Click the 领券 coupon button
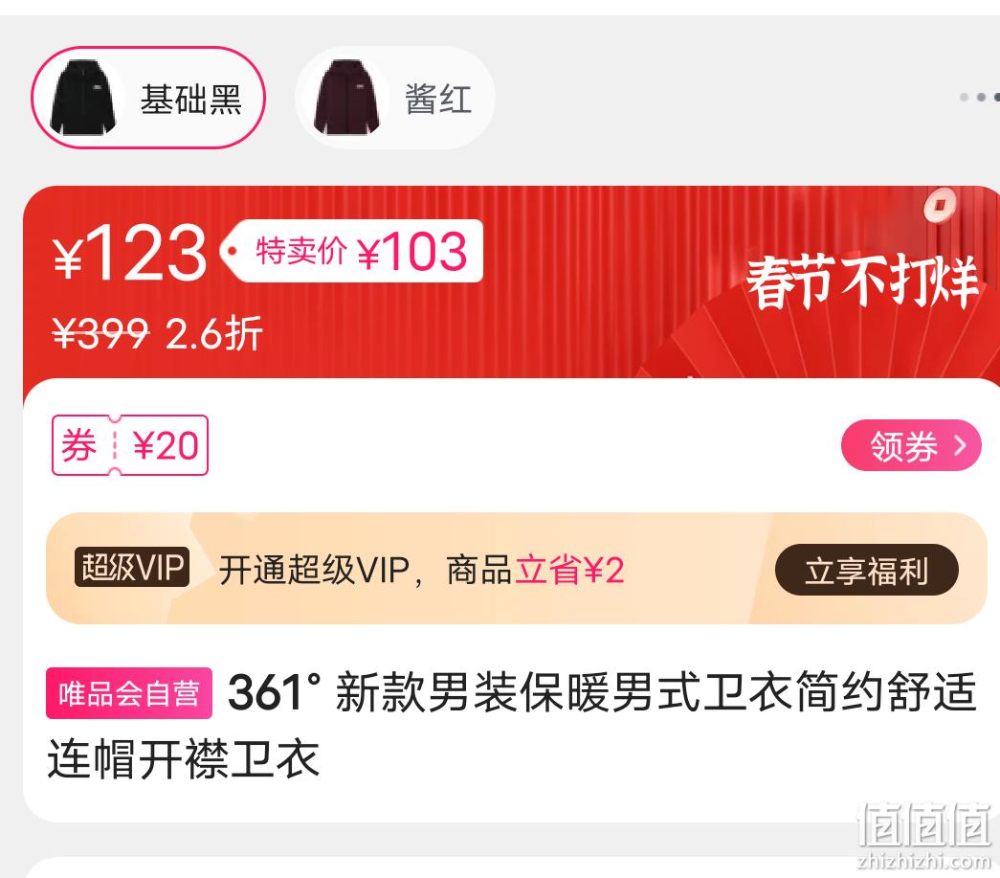The image size is (1000, 878). click(911, 445)
